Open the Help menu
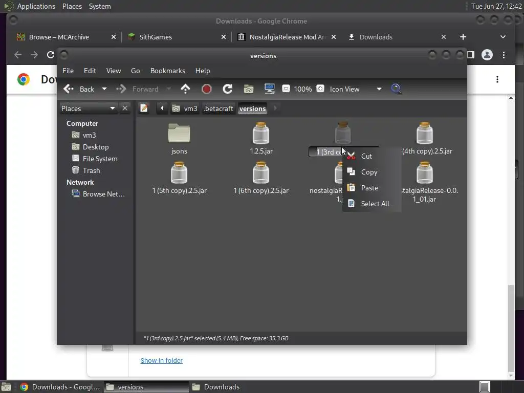The width and height of the screenshot is (524, 393). pos(203,71)
